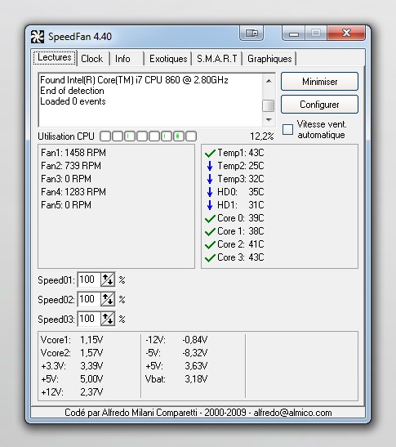Click the Found Intel Core i7 log line

point(134,80)
